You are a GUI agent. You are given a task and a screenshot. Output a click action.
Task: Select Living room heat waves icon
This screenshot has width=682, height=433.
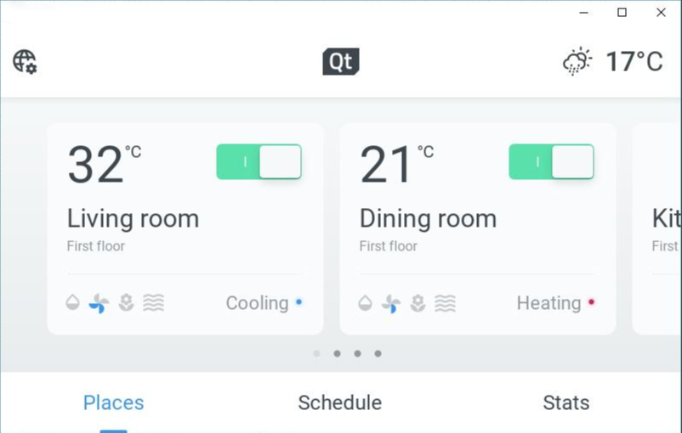(154, 303)
